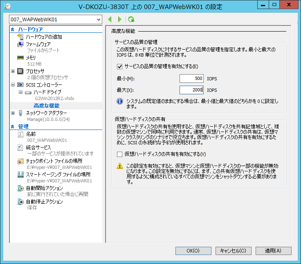This screenshot has height=264, width=301.
Task: Click G2Win2012R2.vhdx text under hard drive
Action: click(54, 98)
